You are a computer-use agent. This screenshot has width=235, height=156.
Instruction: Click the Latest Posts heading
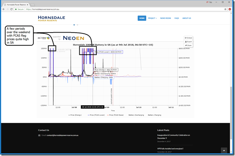point(163,130)
